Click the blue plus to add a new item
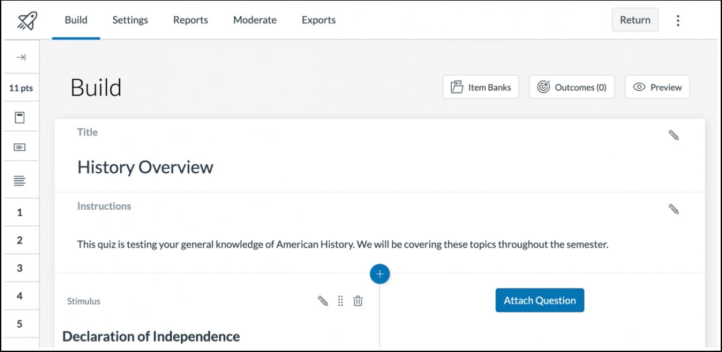Screen dimensions: 722x352 pos(379,273)
